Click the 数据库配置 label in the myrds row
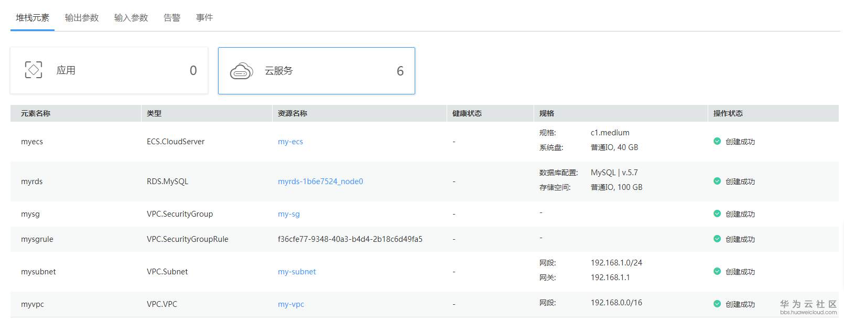The height and width of the screenshot is (320, 844). tap(559, 173)
